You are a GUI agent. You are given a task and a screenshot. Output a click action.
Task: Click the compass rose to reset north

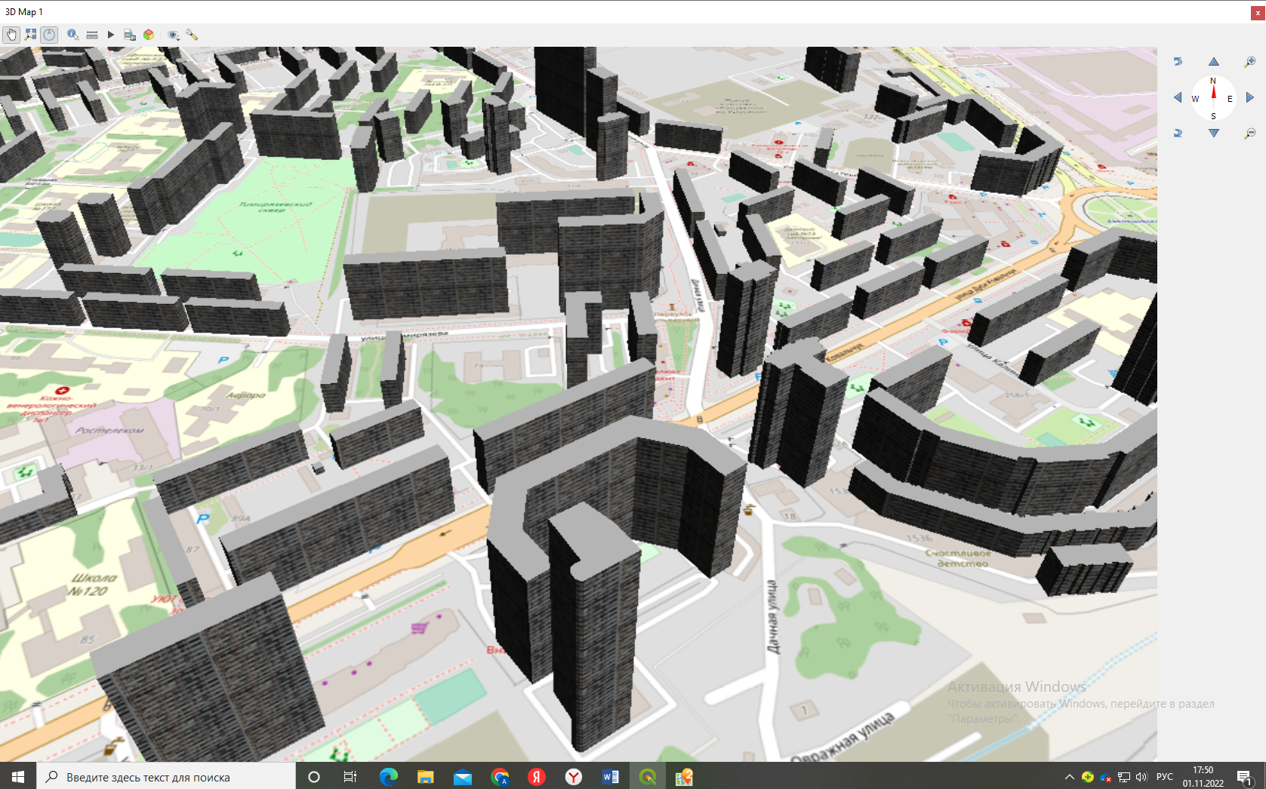pos(1213,98)
